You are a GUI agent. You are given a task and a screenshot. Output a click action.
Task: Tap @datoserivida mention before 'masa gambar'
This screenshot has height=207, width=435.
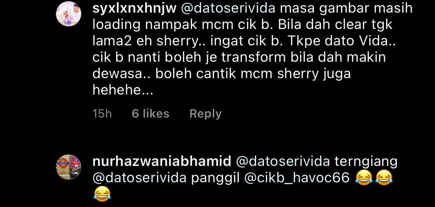(228, 8)
